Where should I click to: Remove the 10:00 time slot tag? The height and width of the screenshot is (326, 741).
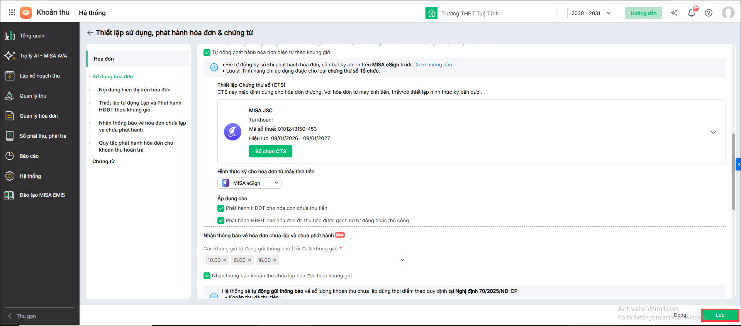225,260
